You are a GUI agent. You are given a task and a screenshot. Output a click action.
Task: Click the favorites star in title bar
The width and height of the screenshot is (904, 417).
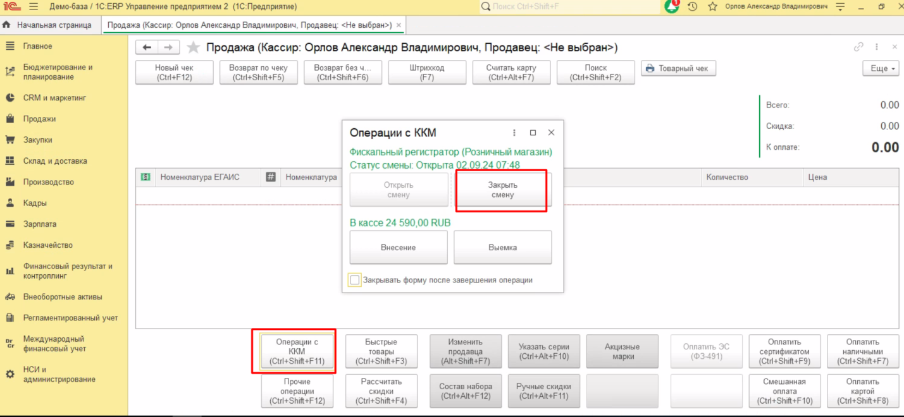pos(712,6)
